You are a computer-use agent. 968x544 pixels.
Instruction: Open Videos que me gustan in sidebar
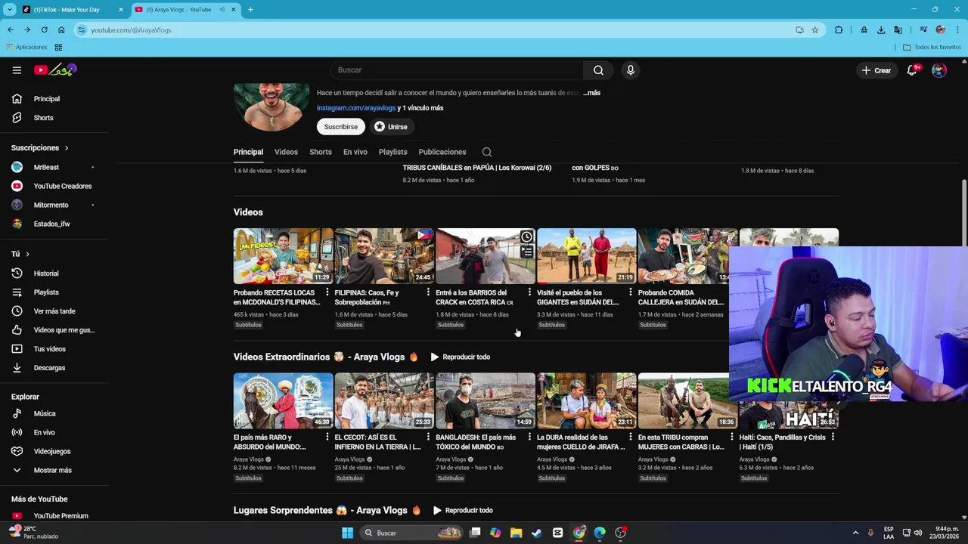[64, 330]
